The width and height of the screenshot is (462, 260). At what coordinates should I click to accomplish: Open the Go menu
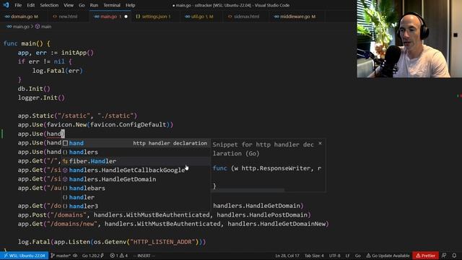(82, 5)
